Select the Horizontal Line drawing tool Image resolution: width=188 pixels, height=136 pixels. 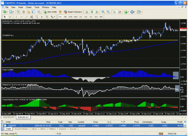[x=21, y=17]
